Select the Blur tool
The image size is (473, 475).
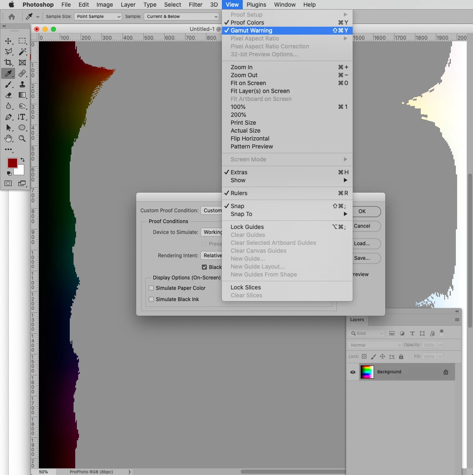click(8, 106)
